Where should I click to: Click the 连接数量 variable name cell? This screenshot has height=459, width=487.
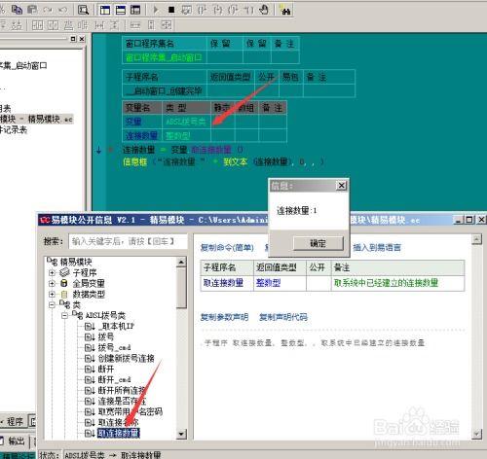[x=141, y=135]
